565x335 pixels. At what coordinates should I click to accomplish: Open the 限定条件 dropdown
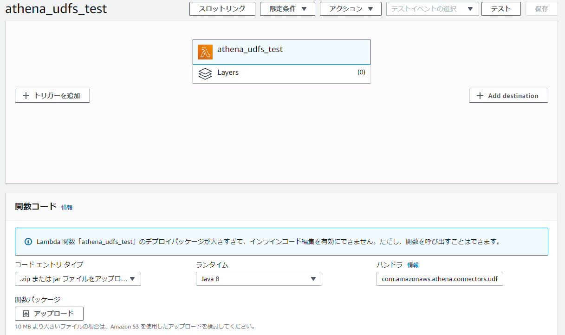(x=287, y=8)
